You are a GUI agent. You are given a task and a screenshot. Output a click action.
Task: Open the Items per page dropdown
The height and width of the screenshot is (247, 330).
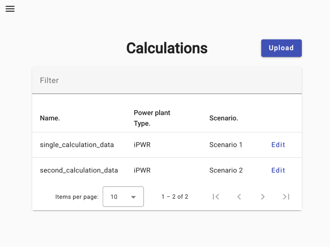point(123,197)
